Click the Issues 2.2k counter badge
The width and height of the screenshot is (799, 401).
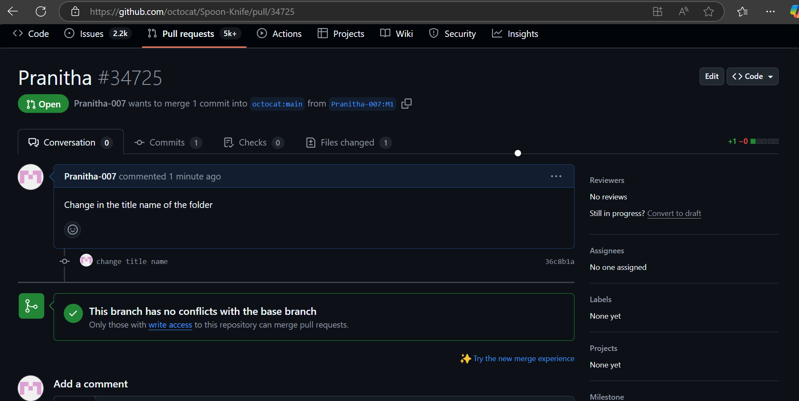coord(120,34)
